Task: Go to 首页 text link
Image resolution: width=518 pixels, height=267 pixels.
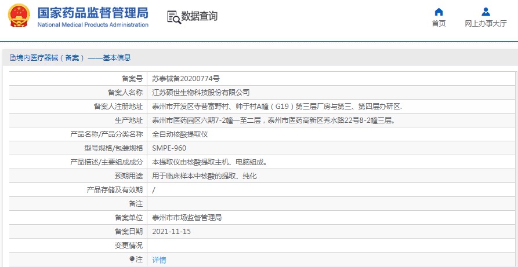Action: pos(439,23)
